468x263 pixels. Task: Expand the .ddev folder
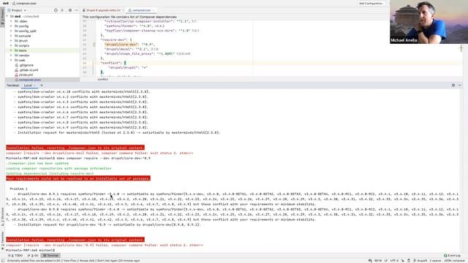click(11, 21)
